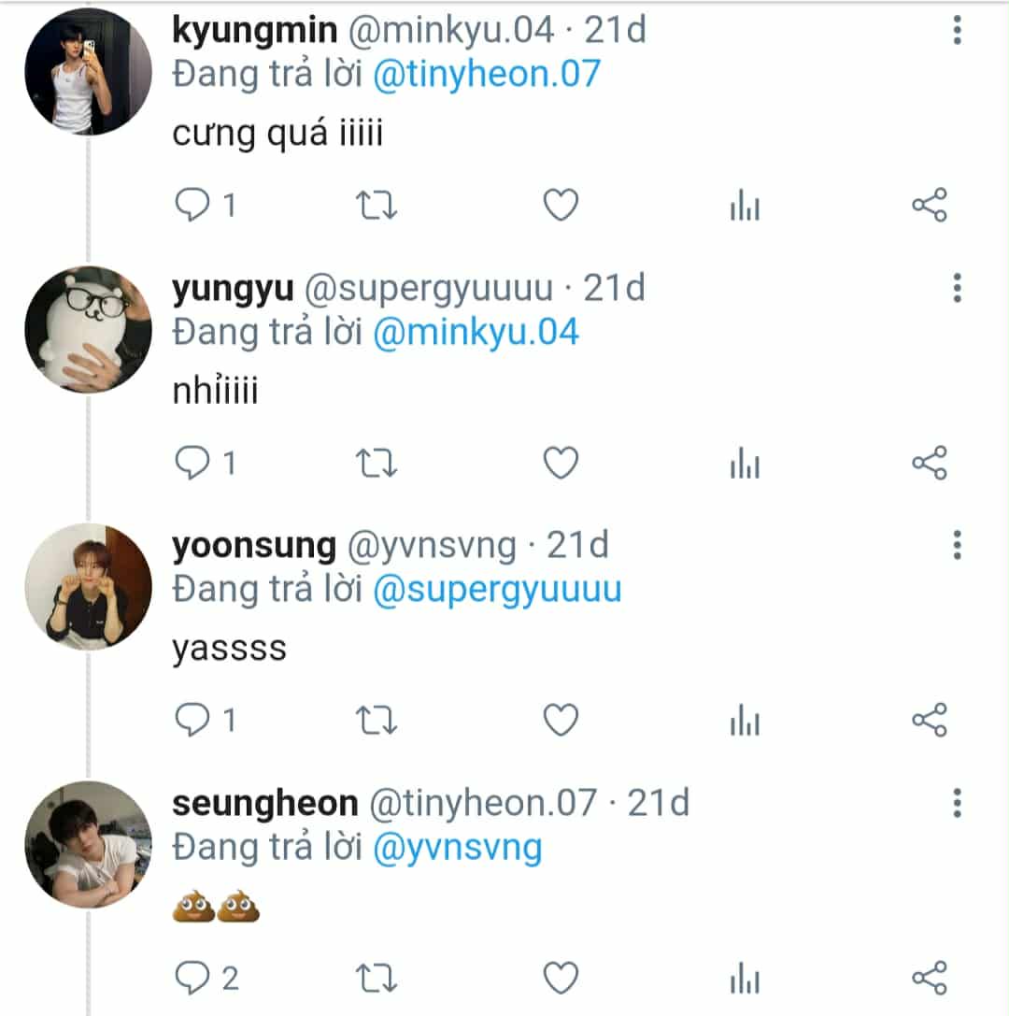Open more options on yungyu's tweet
Viewport: 1009px width, 1016px height.
957,289
